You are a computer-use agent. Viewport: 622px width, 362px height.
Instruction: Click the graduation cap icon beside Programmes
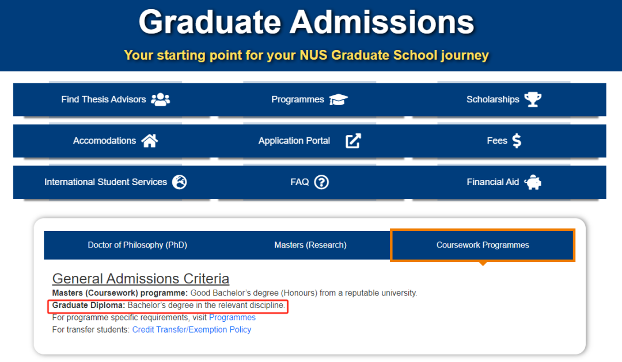coord(339,100)
